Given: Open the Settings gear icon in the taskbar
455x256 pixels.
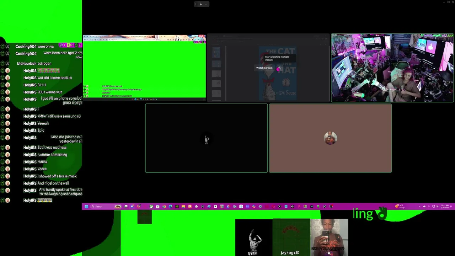Looking at the screenshot, I should tap(260, 207).
